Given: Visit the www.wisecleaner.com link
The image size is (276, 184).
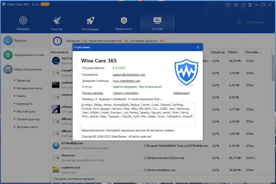Looking at the screenshot, I should click(127, 81).
